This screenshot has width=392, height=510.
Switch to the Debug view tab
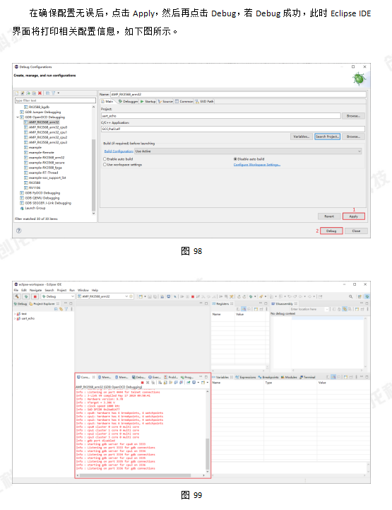pyautogui.click(x=20, y=303)
